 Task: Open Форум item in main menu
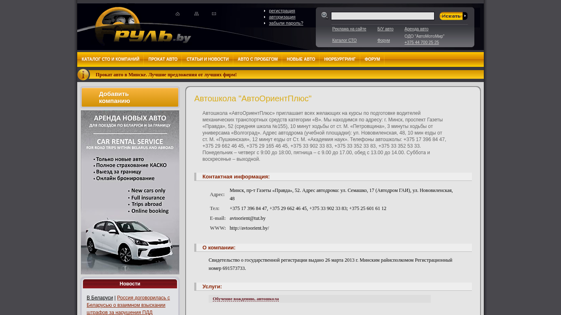point(372,59)
